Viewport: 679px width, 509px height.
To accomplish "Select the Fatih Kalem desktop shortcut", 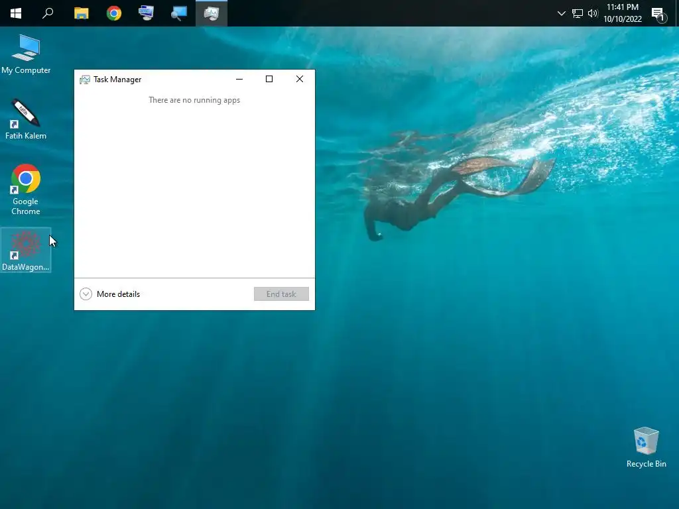I will (26, 119).
